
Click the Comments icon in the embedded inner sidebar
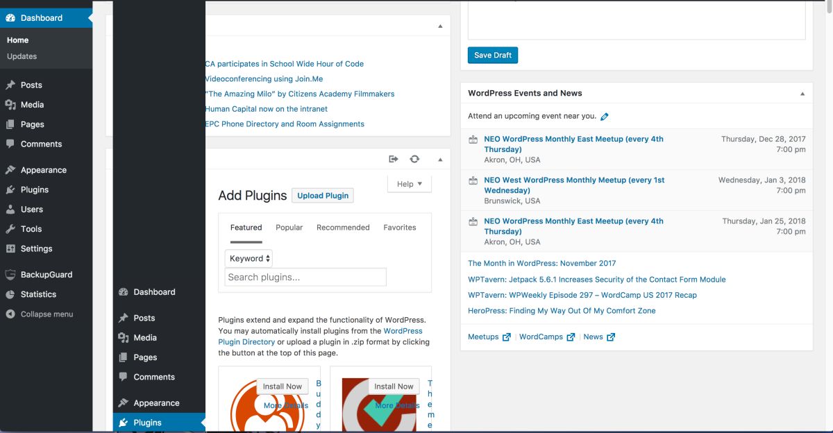pyautogui.click(x=124, y=377)
